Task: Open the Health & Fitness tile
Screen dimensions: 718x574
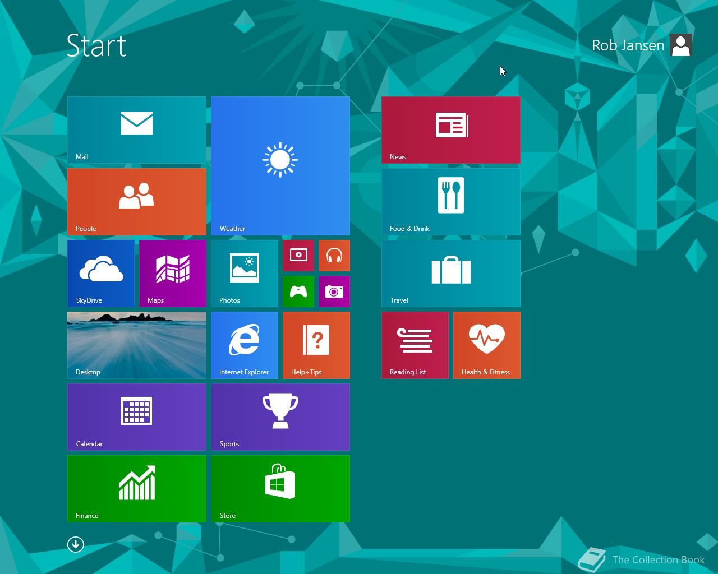Action: point(487,345)
